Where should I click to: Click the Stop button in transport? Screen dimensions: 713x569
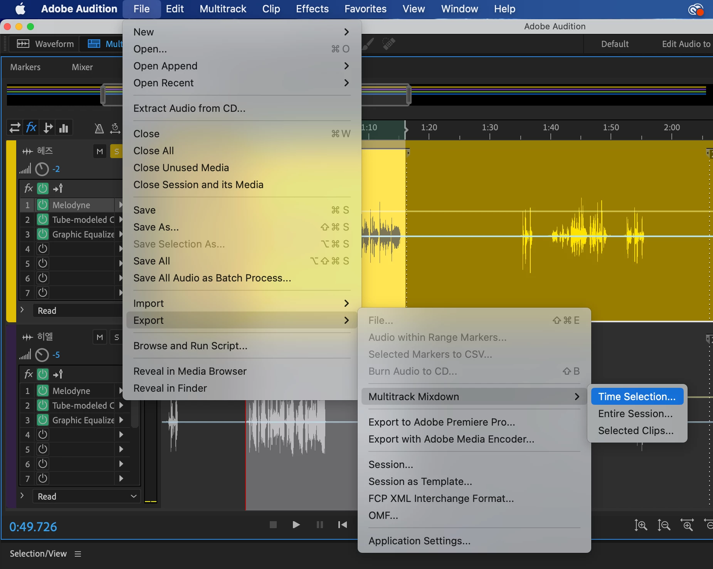coord(273,525)
